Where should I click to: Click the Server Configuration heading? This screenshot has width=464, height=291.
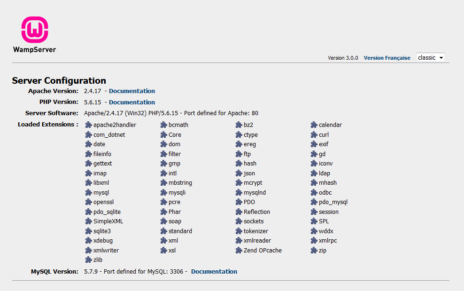coord(59,80)
